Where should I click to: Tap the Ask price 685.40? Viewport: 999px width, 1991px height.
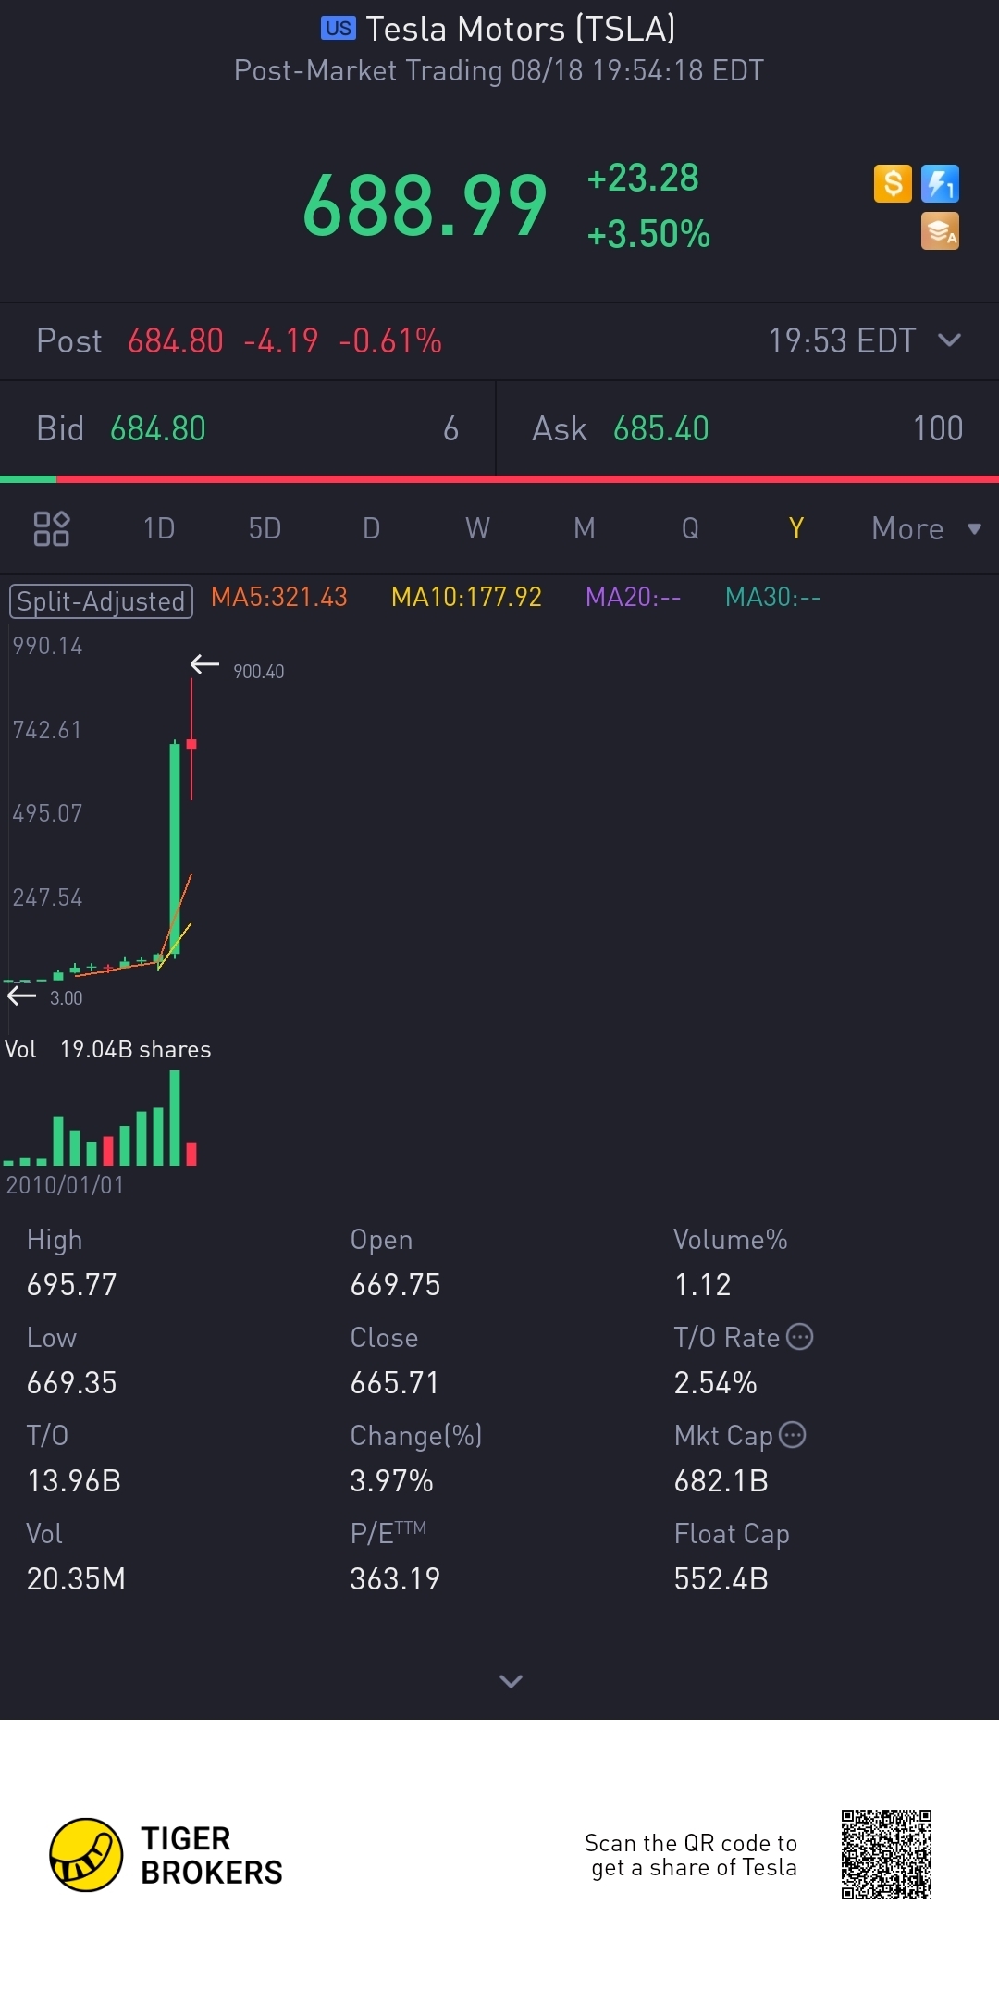pos(660,428)
